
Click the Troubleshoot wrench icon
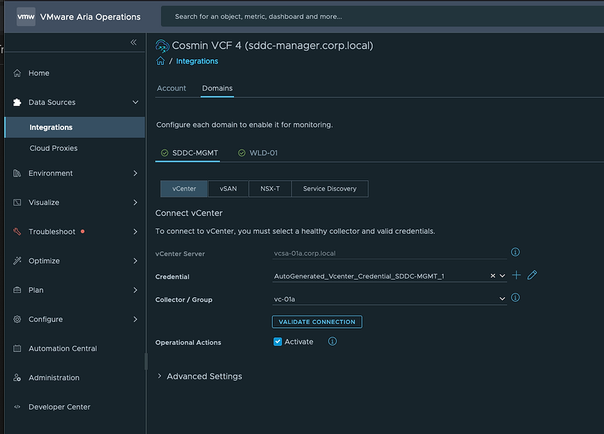pyautogui.click(x=17, y=231)
